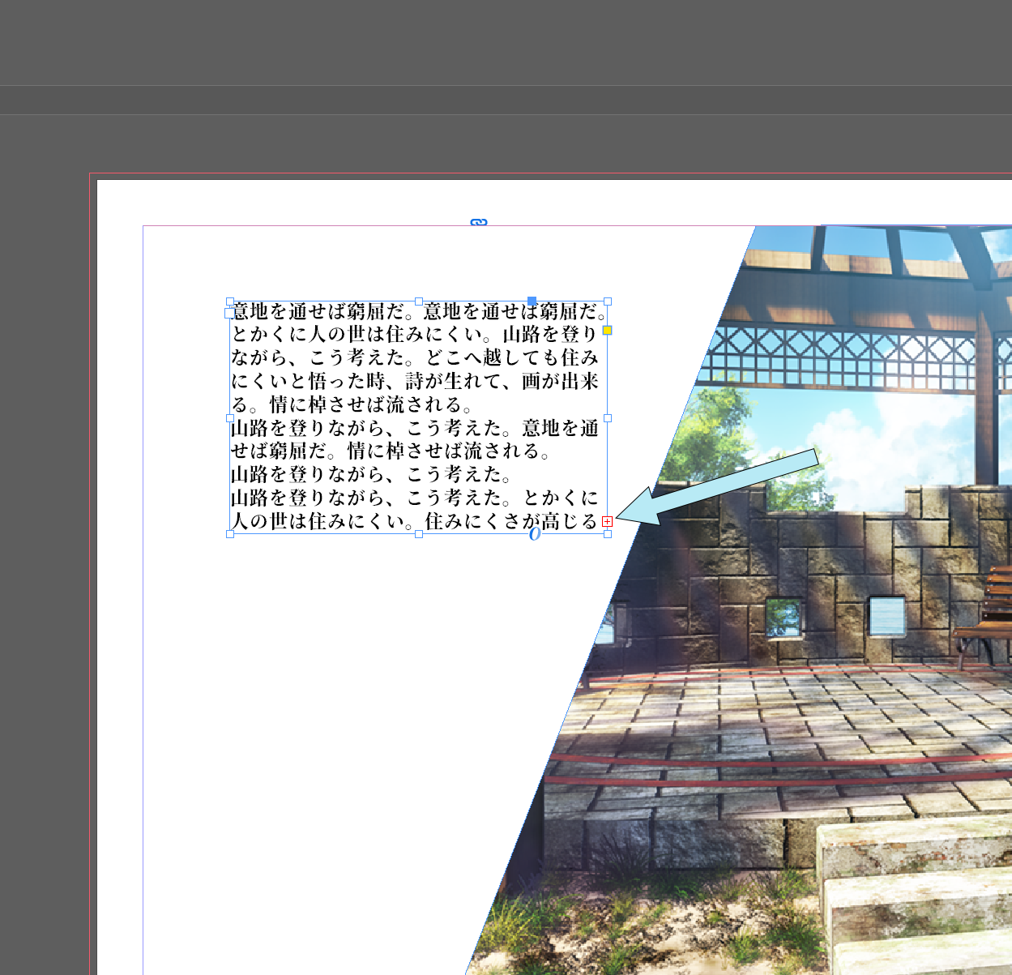
Task: Click the yellow live corners square
Action: (x=608, y=331)
